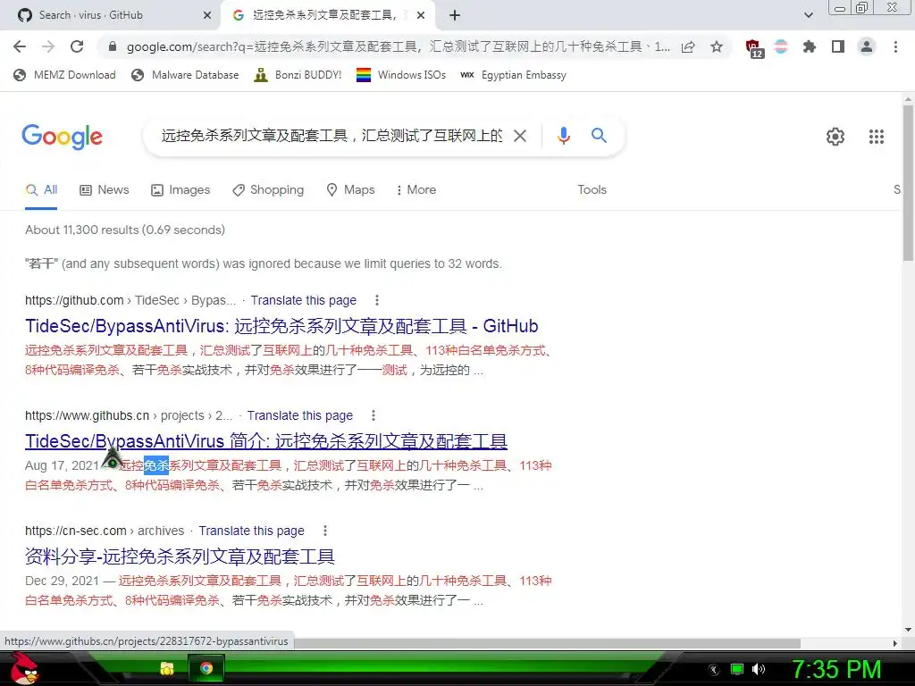Viewport: 915px width, 686px height.
Task: Click the Google logo
Action: [63, 137]
